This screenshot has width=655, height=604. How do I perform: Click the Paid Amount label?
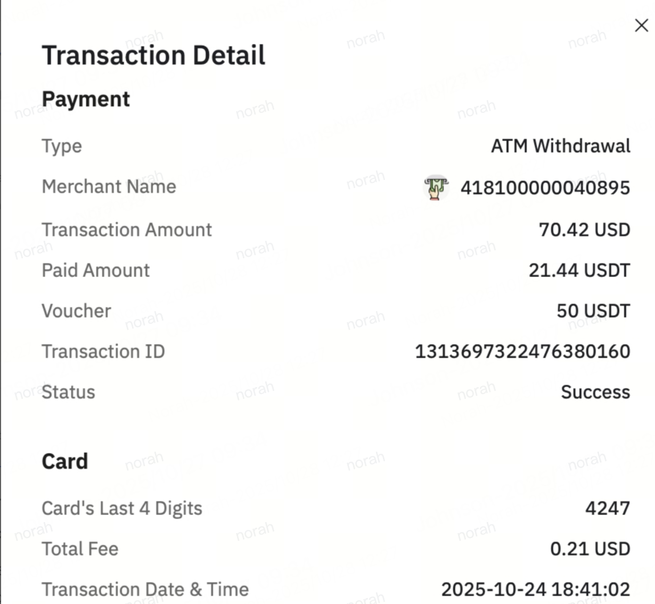(96, 270)
